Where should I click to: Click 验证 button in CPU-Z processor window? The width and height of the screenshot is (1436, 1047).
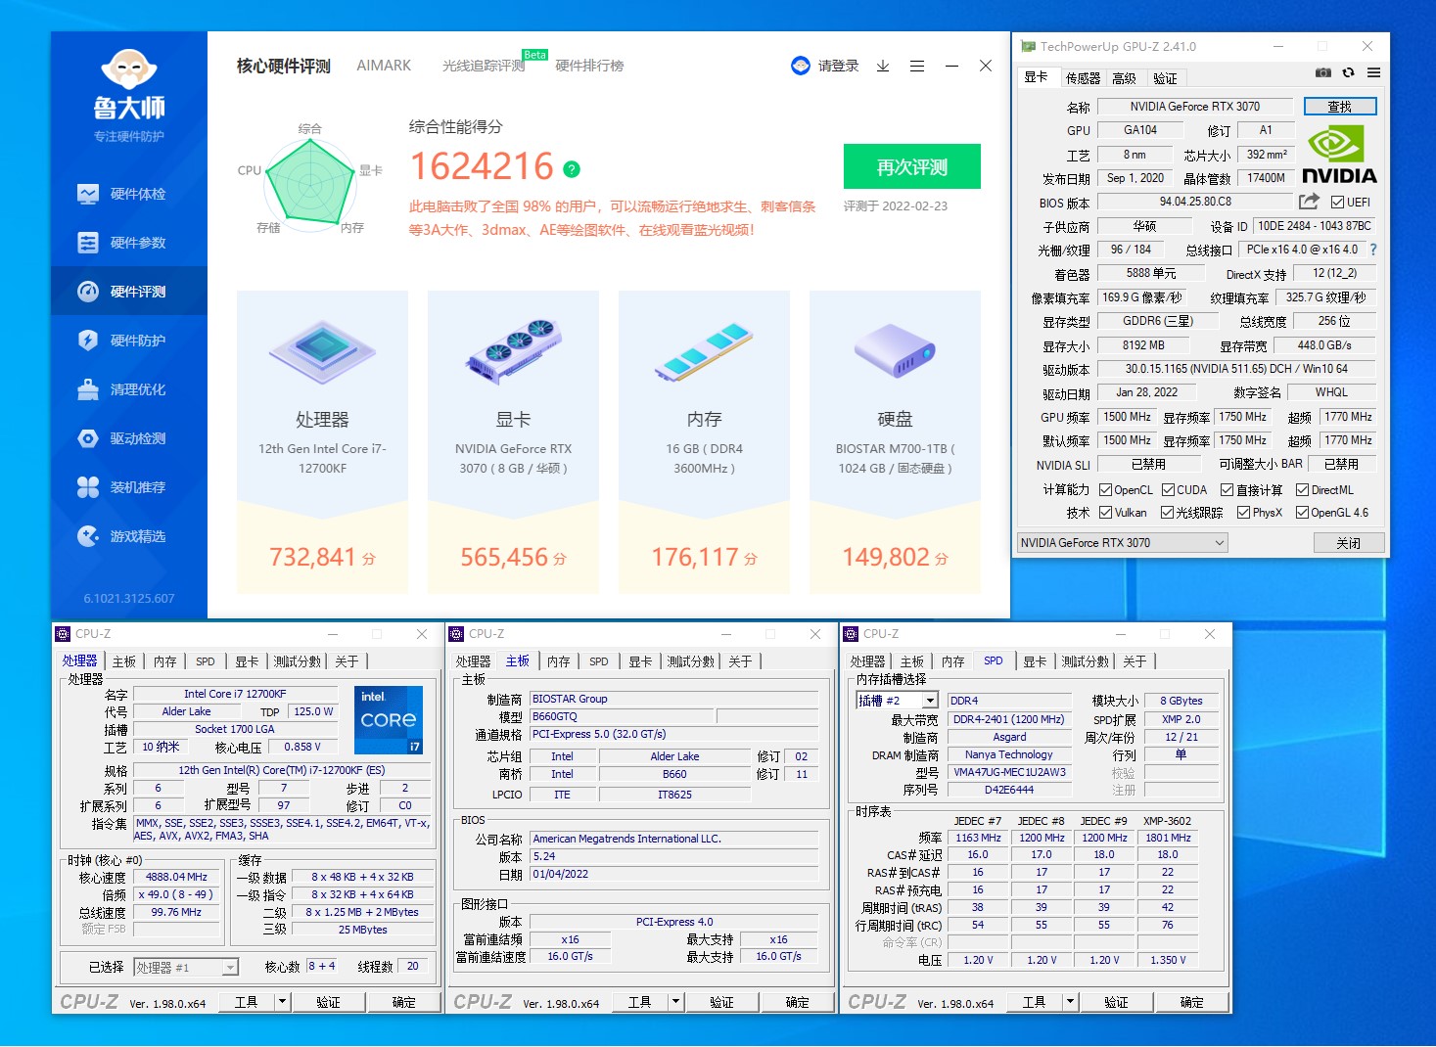328,1002
